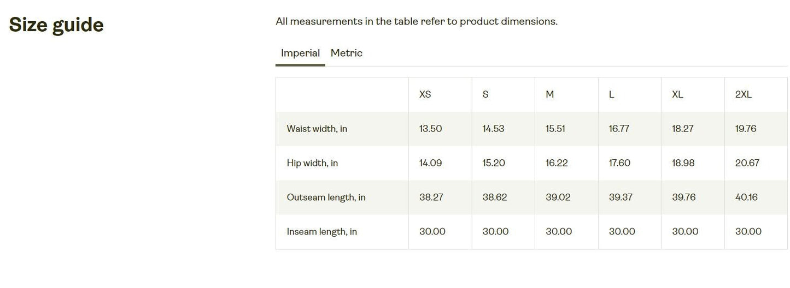Switch to the Metric tab

click(x=346, y=53)
